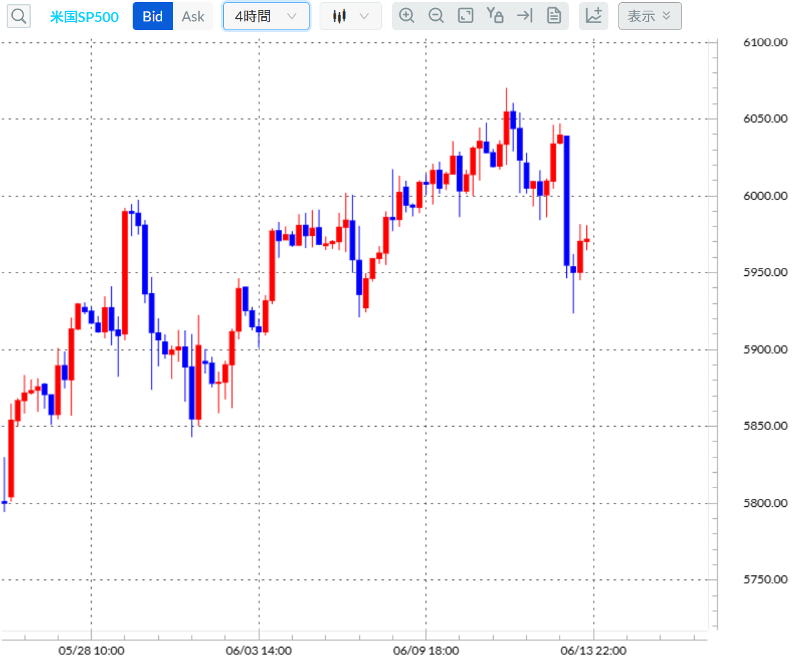The image size is (792, 659).
Task: Click the add indicator chart icon
Action: coord(594,16)
